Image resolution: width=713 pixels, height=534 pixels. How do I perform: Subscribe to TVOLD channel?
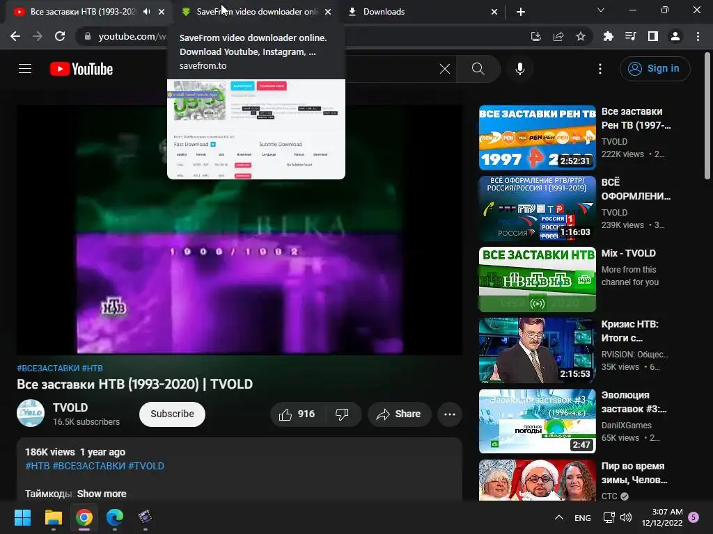tap(173, 414)
